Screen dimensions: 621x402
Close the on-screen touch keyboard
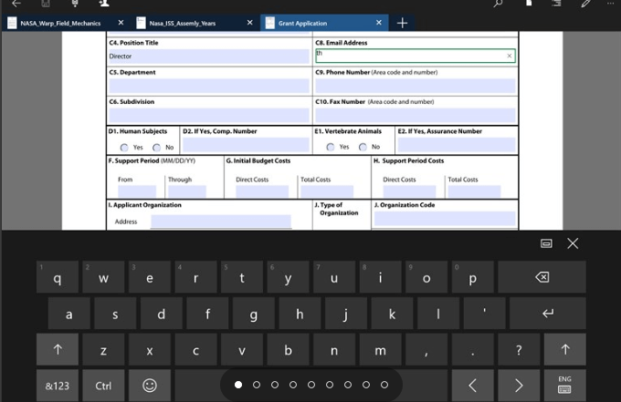pos(573,243)
